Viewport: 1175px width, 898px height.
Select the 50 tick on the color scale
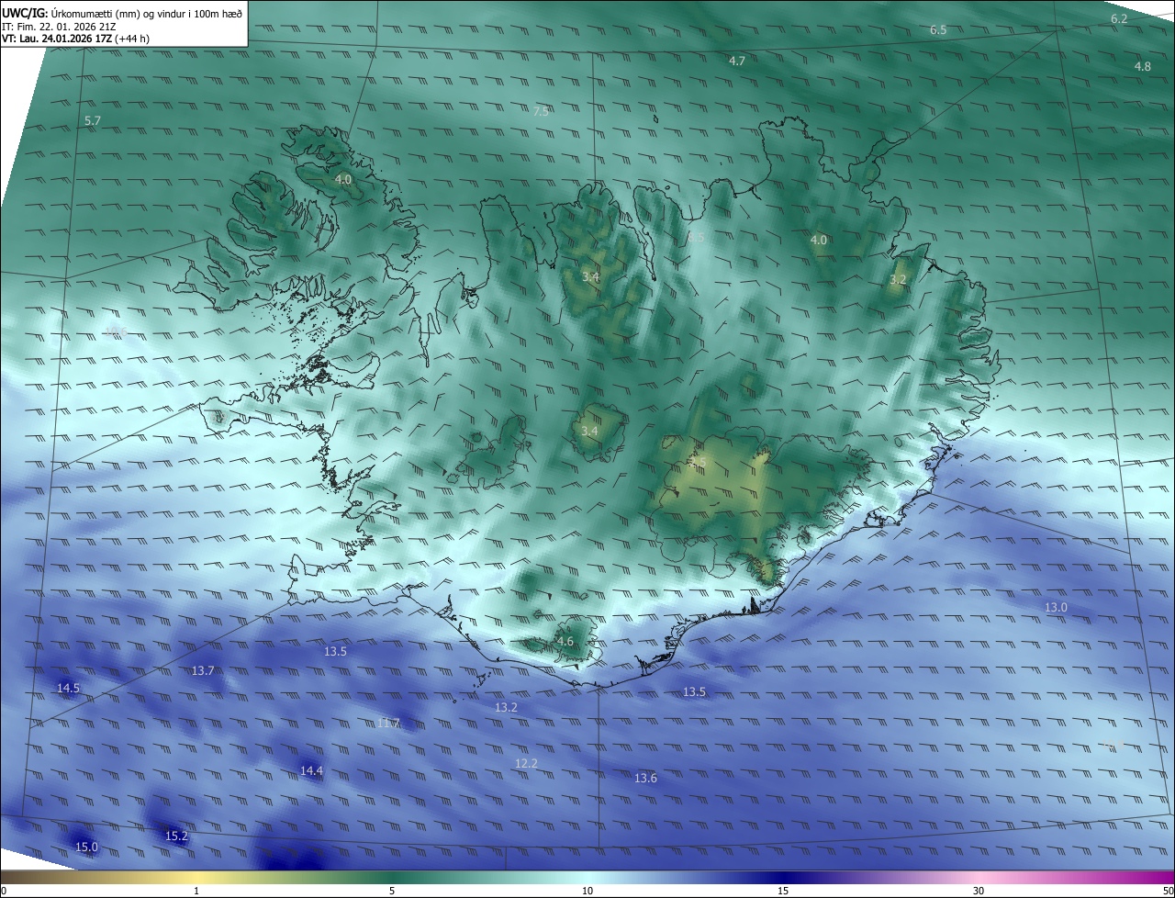(1168, 891)
